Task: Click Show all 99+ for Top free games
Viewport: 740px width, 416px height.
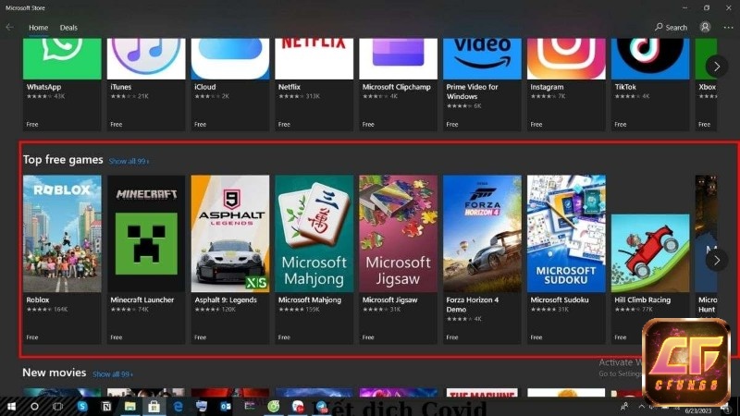Action: [129, 161]
